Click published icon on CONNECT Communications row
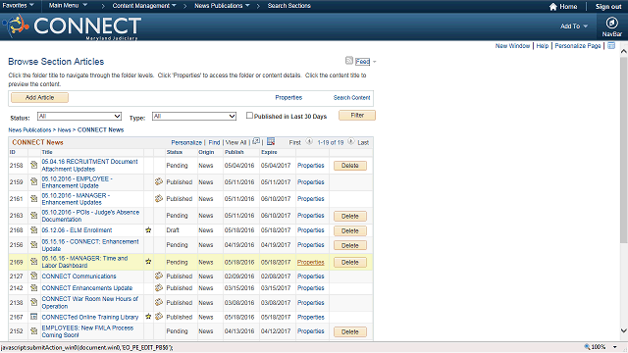 click(x=159, y=276)
